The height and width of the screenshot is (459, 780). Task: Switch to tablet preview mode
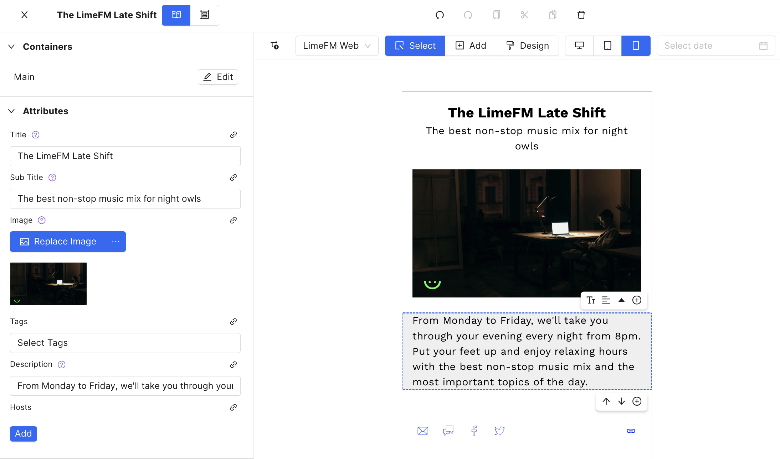click(607, 46)
